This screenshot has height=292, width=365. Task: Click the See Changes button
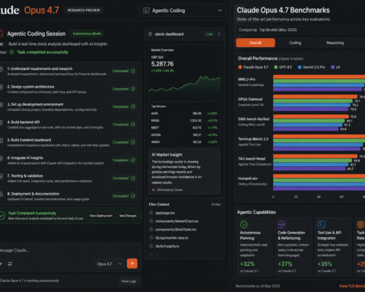coord(128,216)
